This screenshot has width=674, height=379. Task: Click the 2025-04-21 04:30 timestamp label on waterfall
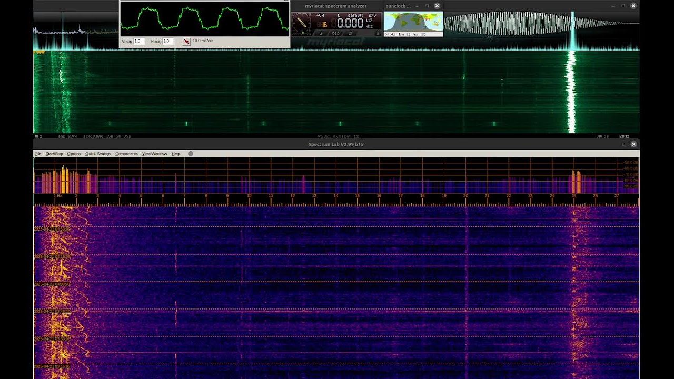coord(52,229)
